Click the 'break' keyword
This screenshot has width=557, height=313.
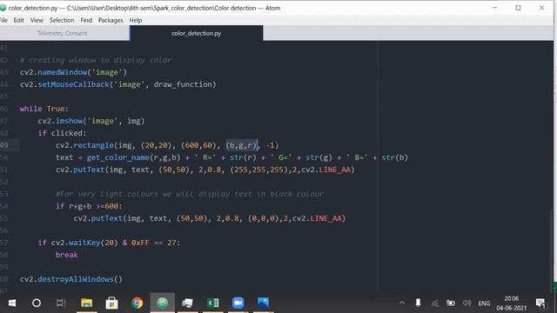pyautogui.click(x=66, y=255)
